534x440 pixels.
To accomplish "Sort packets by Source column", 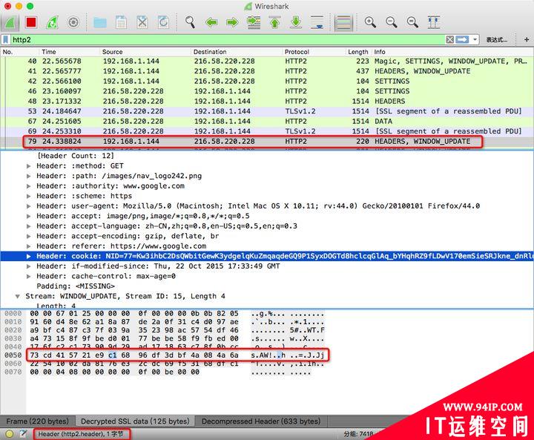I will click(x=146, y=52).
